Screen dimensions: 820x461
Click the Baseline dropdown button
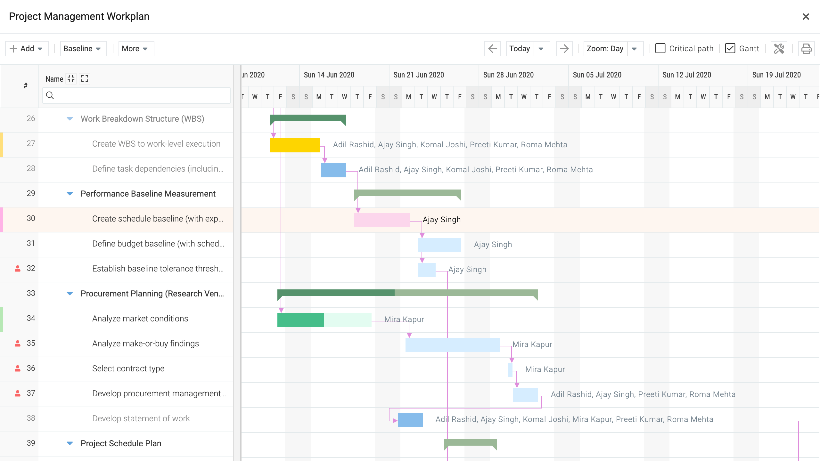coord(82,48)
